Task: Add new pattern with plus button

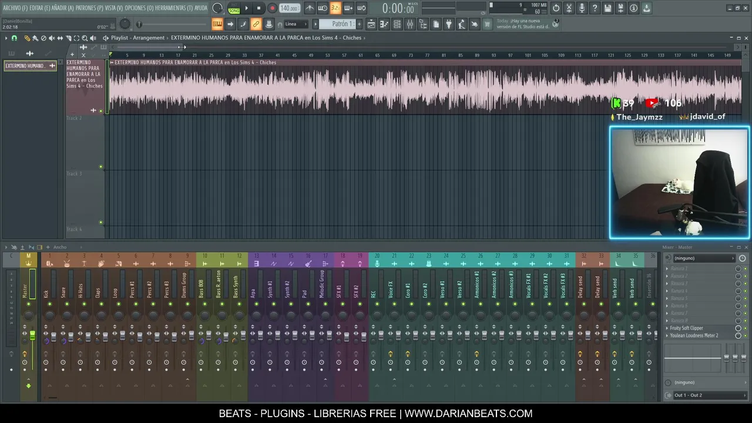Action: [x=360, y=24]
